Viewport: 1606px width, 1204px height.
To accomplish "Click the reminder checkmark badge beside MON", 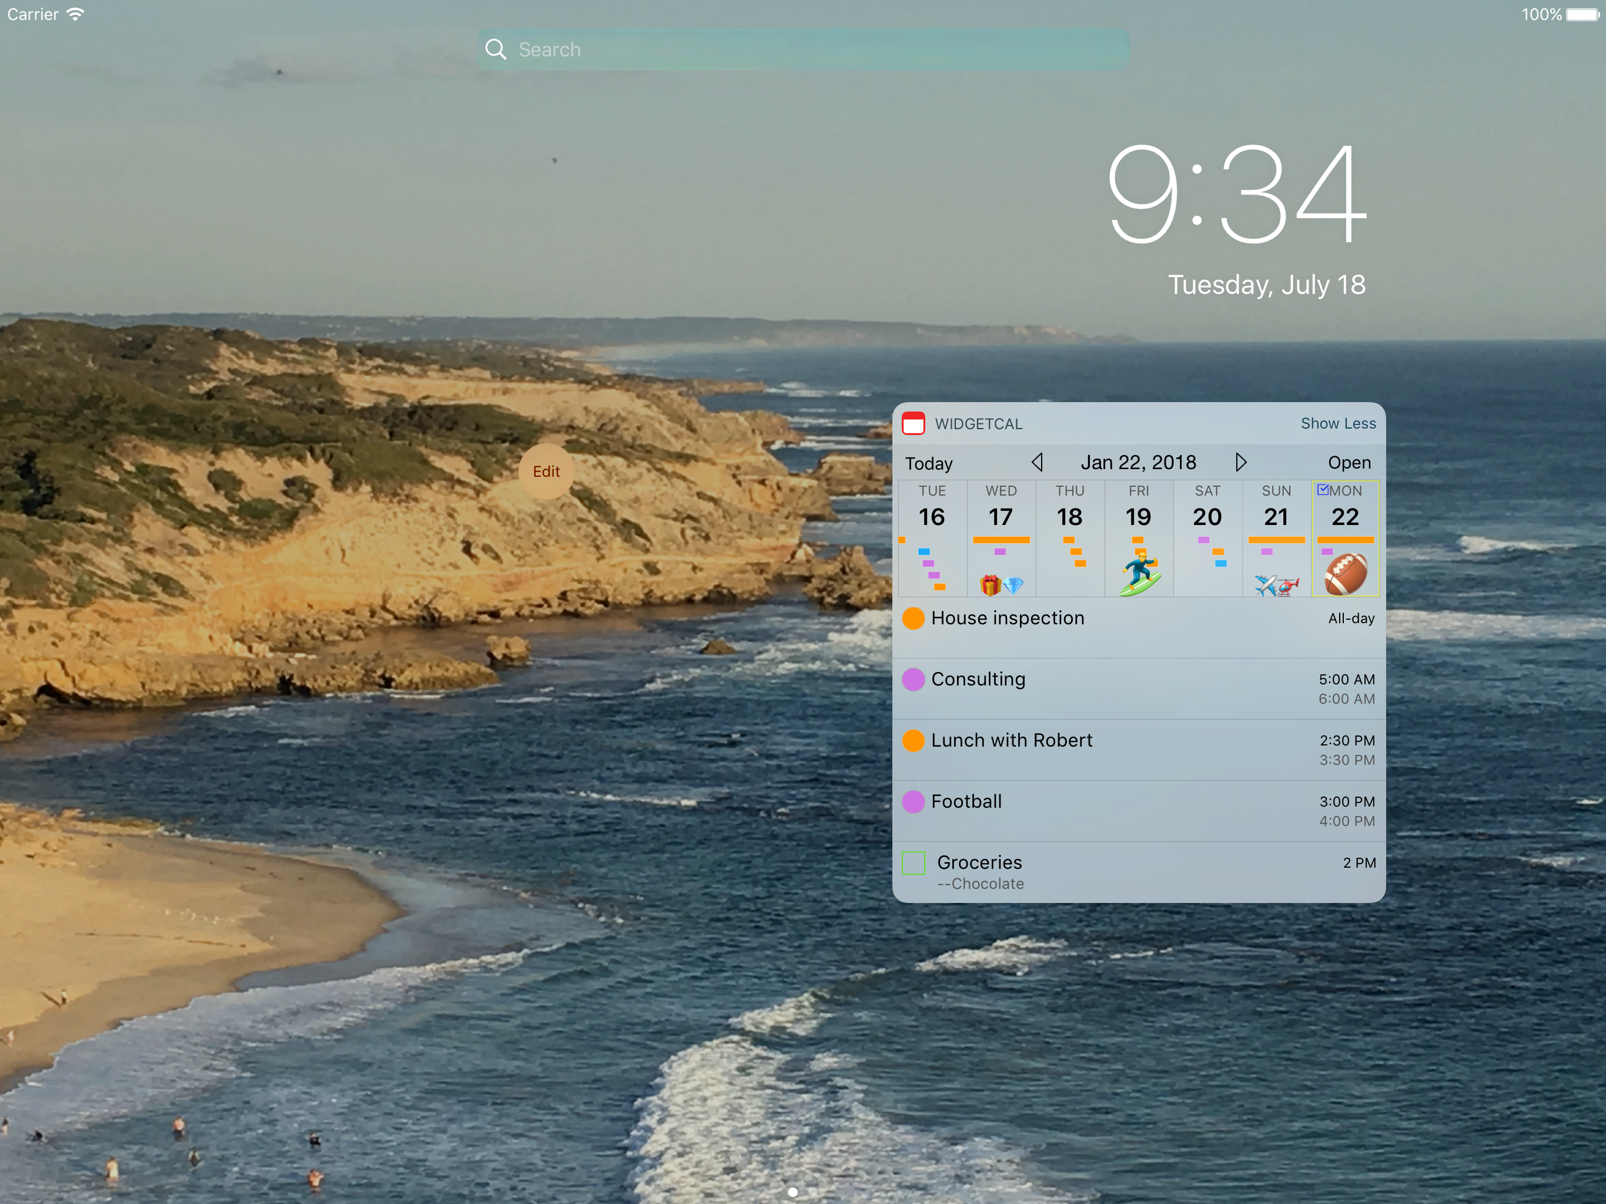I will click(x=1323, y=490).
